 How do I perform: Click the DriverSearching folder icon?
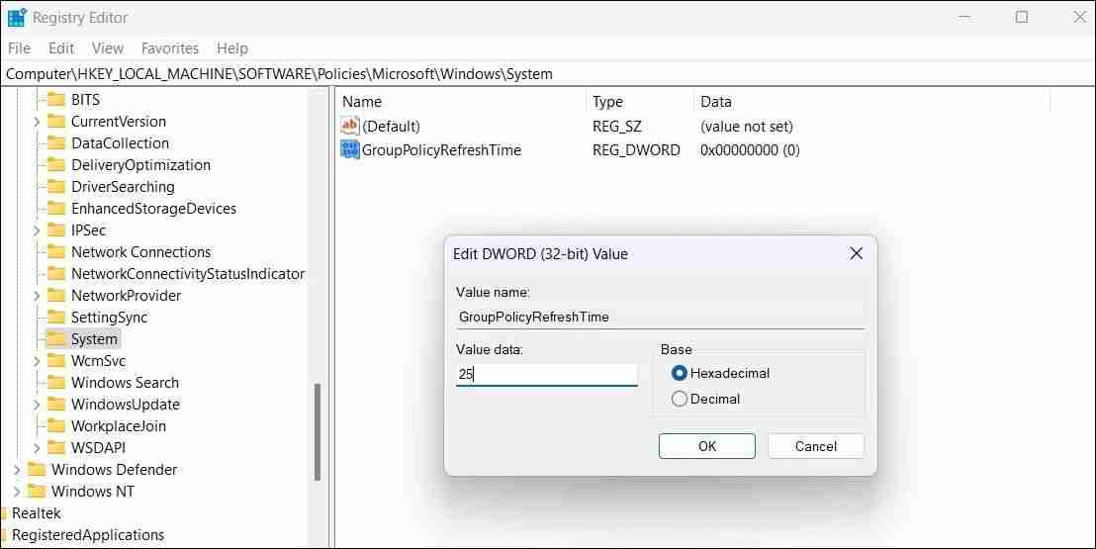coord(56,186)
